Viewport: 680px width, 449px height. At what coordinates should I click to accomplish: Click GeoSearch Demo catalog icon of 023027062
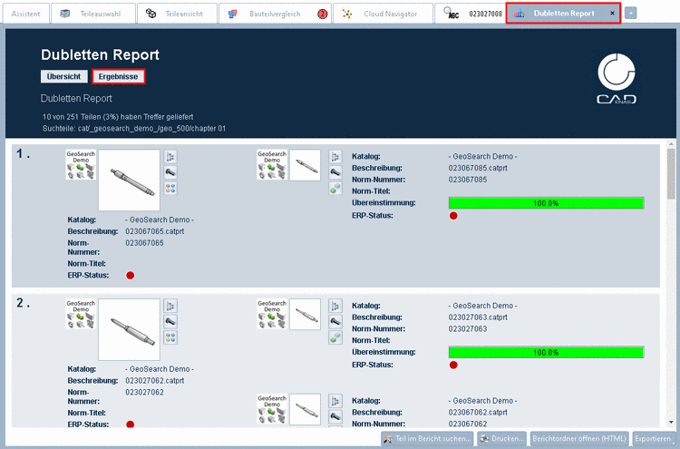81,314
